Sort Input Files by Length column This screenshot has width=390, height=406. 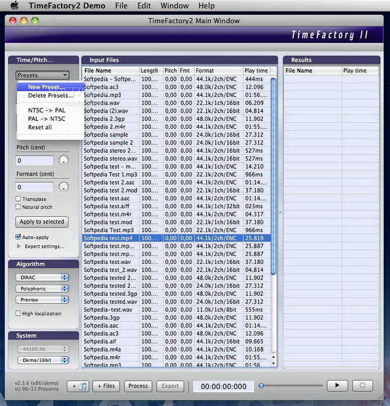[x=151, y=71]
